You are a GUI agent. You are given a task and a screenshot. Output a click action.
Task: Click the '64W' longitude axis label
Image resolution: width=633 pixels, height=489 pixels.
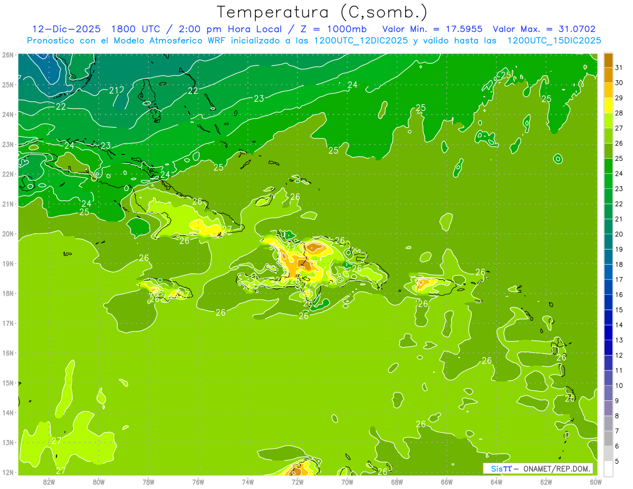pos(496,482)
